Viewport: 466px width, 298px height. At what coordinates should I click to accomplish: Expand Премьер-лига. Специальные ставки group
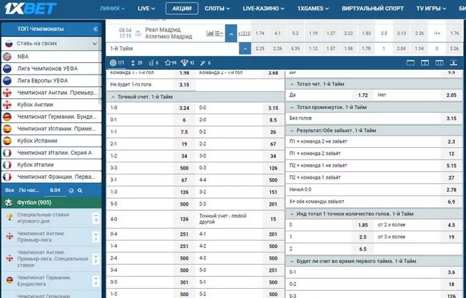pyautogui.click(x=96, y=258)
